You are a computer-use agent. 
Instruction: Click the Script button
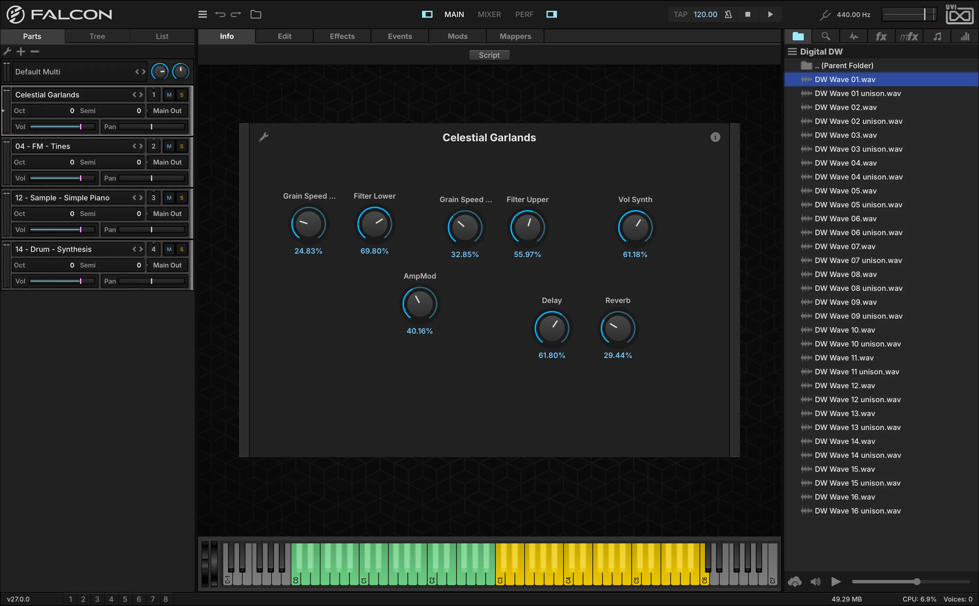[x=489, y=55]
